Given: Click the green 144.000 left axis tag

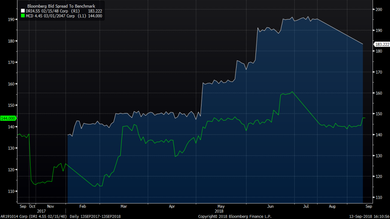Looking at the screenshot, I should [8, 118].
